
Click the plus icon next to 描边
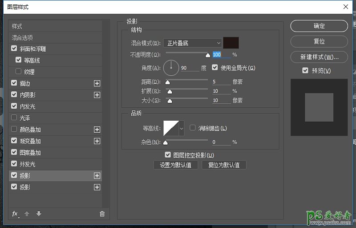(97, 83)
